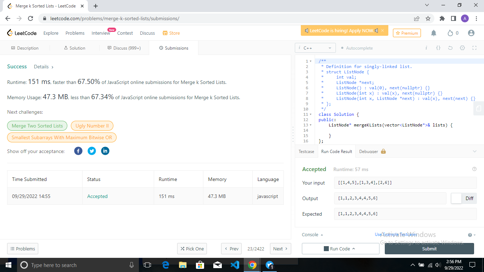
Task: Click Pick One random problem
Action: (192, 249)
